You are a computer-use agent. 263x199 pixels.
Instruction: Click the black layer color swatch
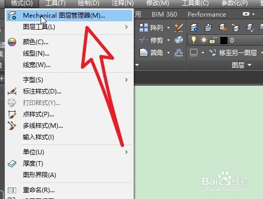[x=224, y=41]
